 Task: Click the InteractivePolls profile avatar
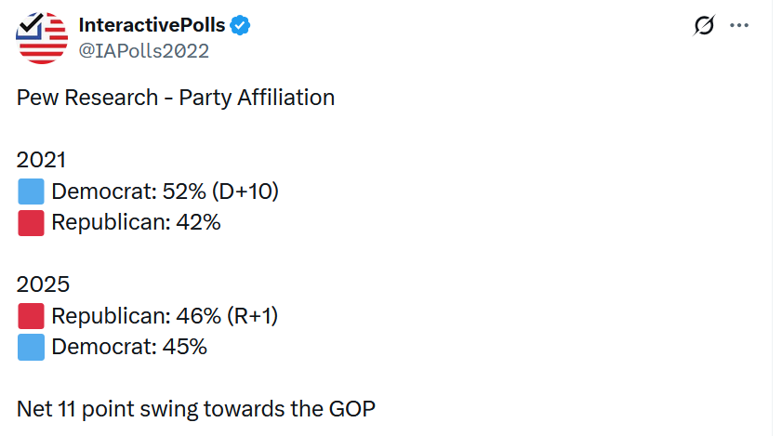point(42,38)
